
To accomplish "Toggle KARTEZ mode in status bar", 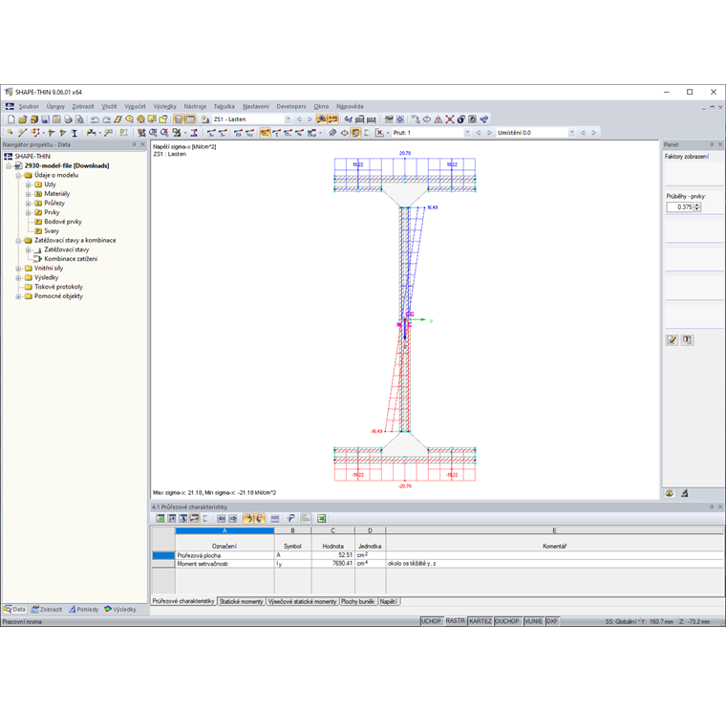I will [480, 621].
